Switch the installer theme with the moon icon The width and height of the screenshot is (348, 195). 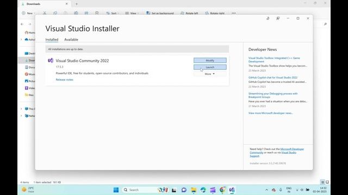pyautogui.click(x=268, y=18)
